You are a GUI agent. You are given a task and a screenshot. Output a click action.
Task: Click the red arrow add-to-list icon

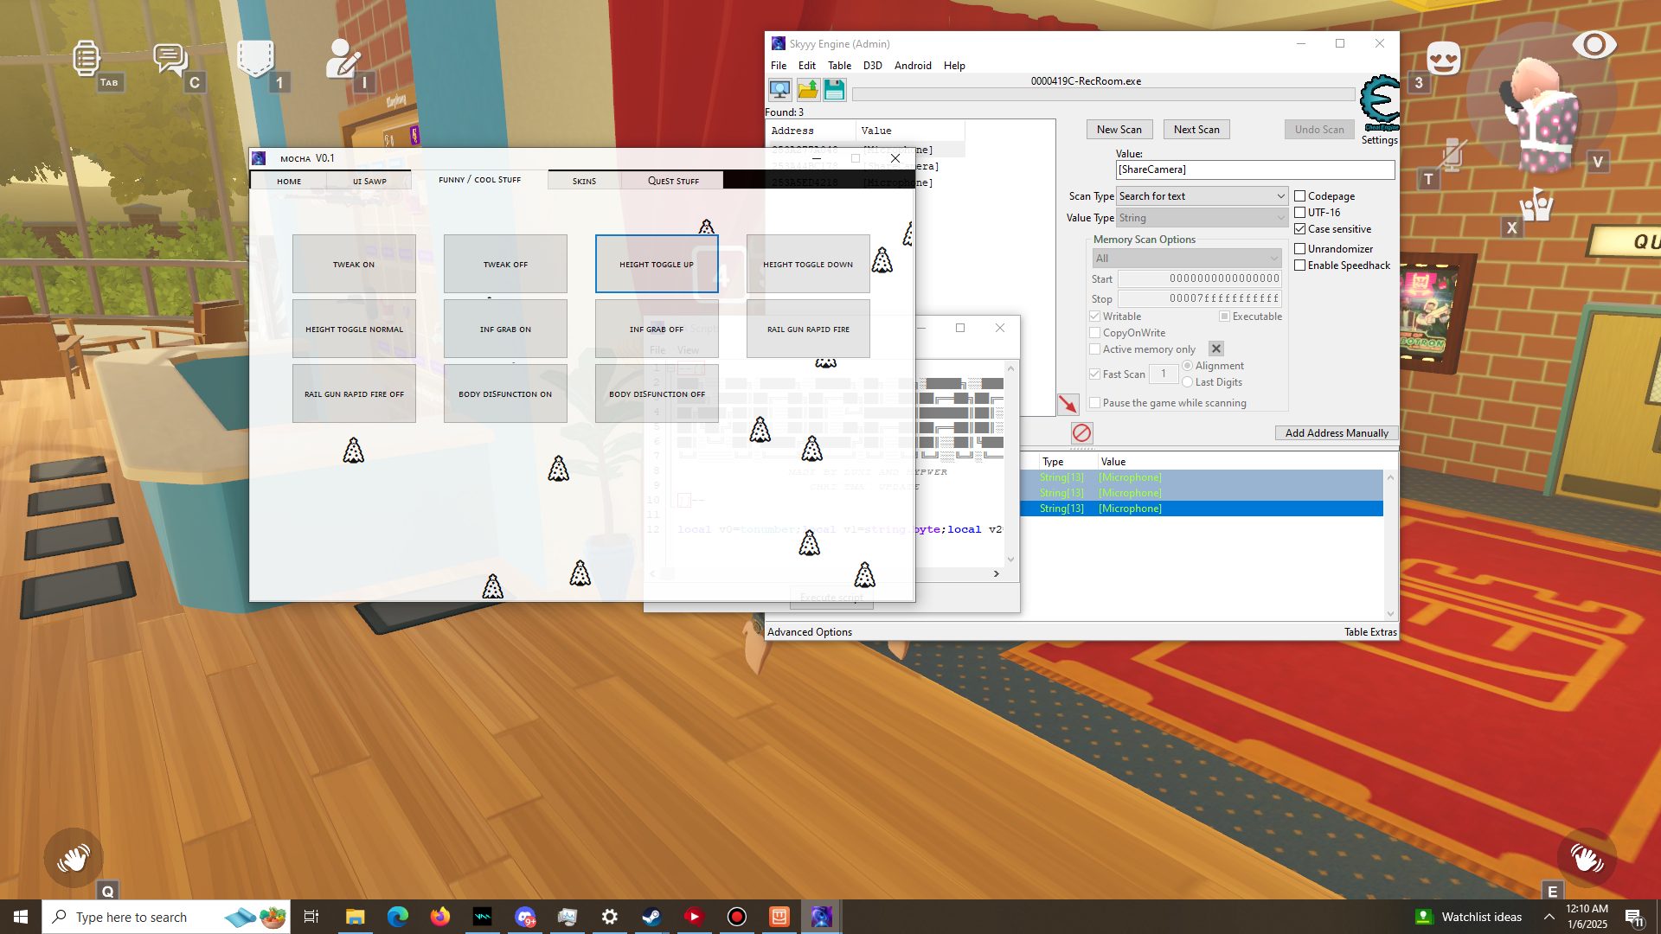(1068, 404)
